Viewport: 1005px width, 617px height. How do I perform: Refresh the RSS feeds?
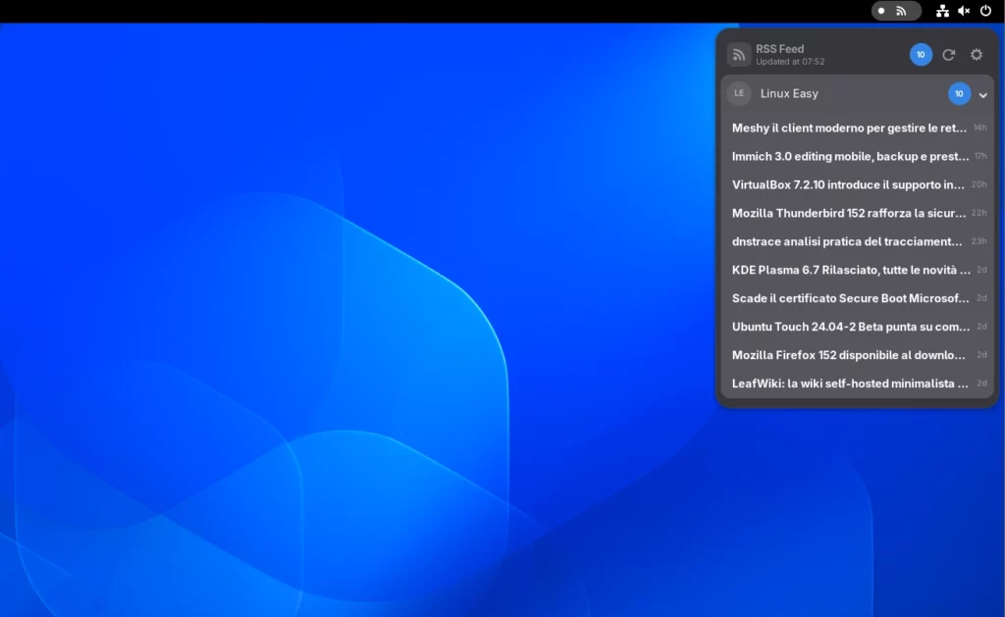tap(949, 55)
